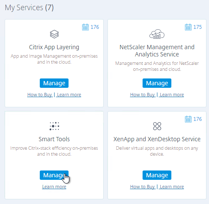Image resolution: width=209 pixels, height=204 pixels.
Task: Open Learn more under Smart Tools
Action: pyautogui.click(x=54, y=187)
